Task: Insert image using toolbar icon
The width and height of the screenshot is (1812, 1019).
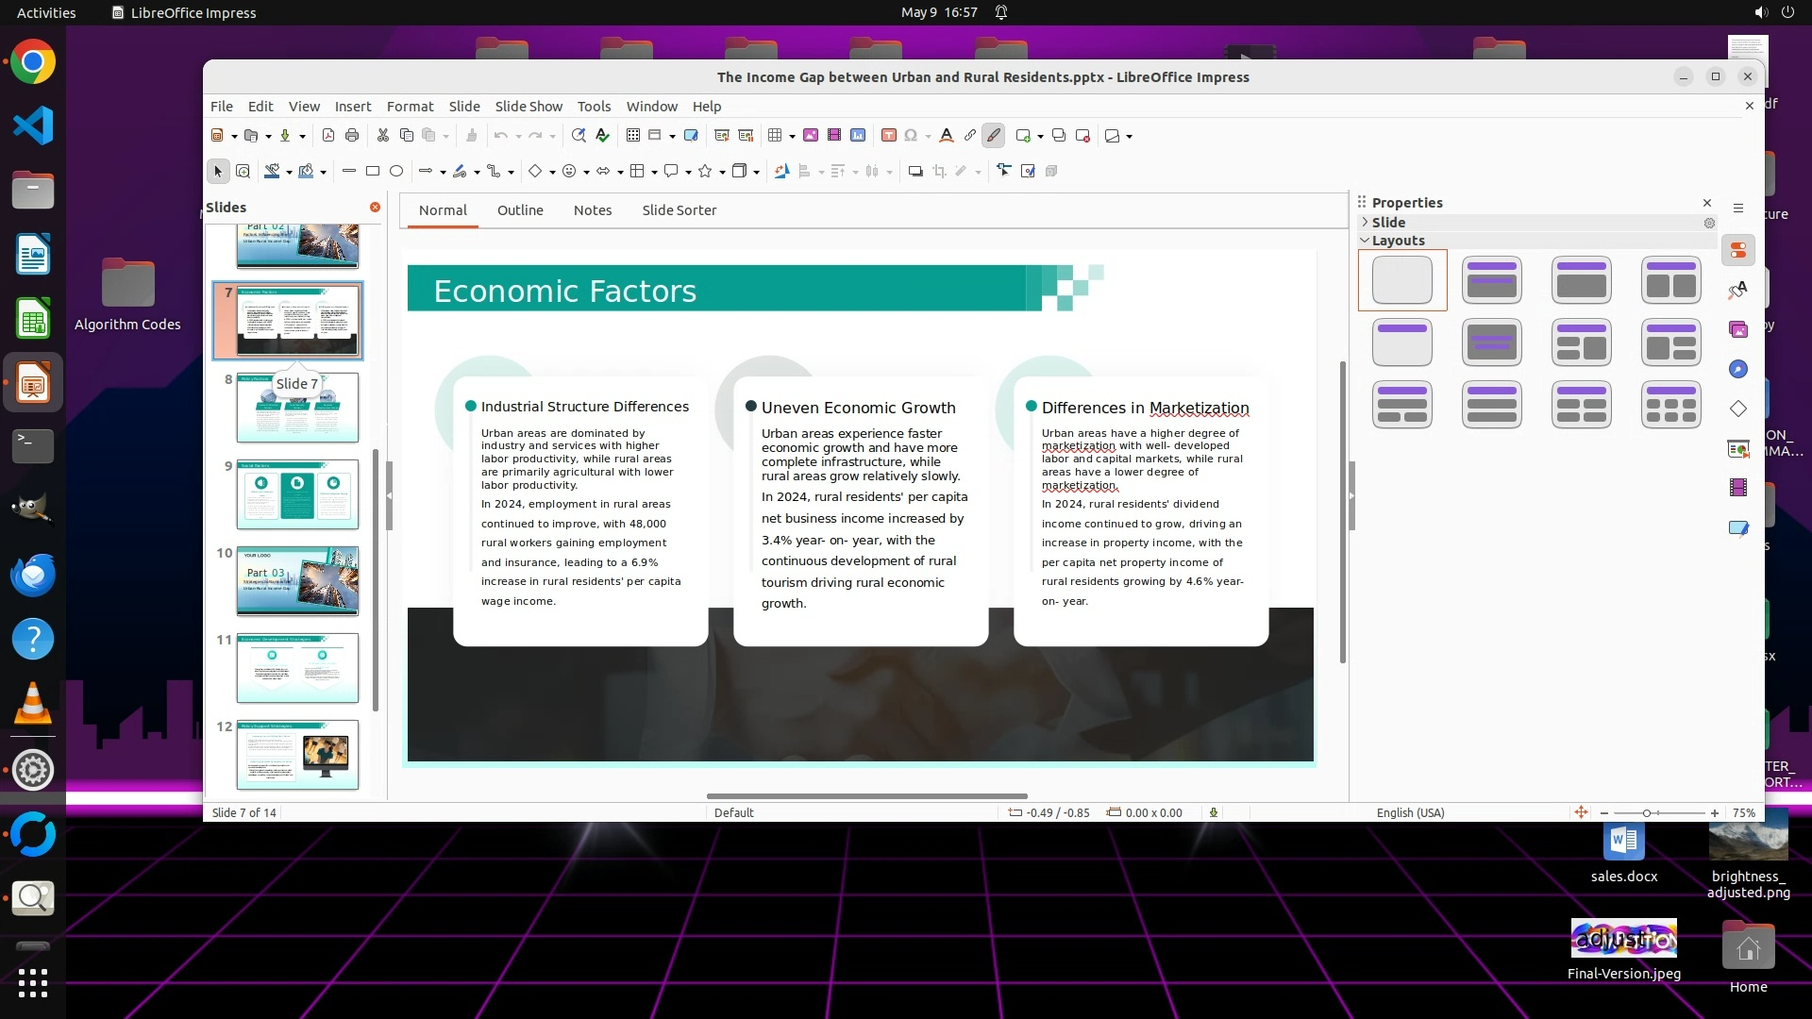Action: tap(810, 136)
